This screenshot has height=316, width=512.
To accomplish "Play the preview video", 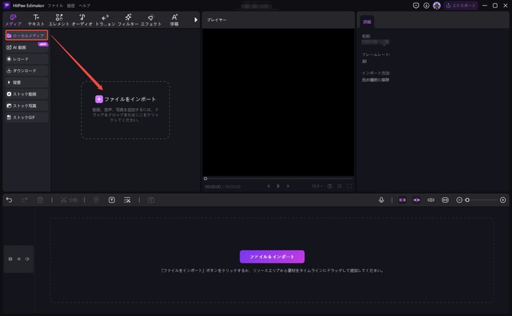I will click(x=278, y=186).
